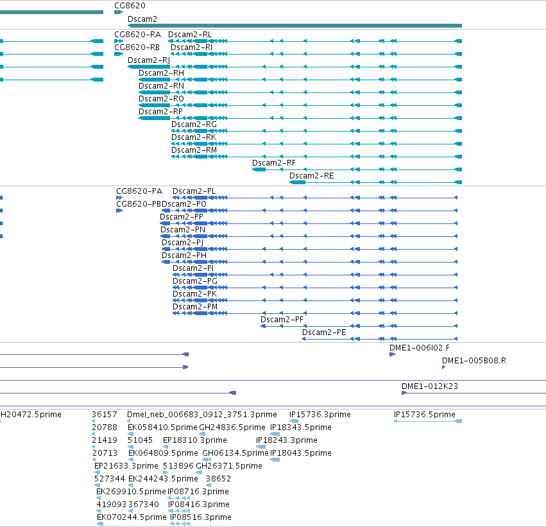Viewport: 546px width, 527px height.
Task: Open the Dscam2-RK transcript
Action: (x=194, y=137)
